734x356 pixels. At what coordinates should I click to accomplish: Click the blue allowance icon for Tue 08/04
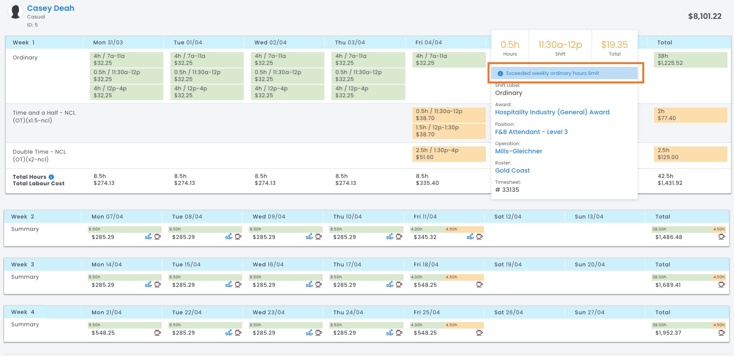[x=229, y=237]
